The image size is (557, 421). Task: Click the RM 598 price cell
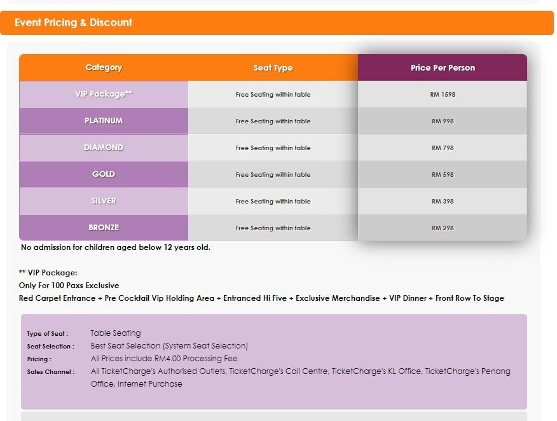point(443,175)
